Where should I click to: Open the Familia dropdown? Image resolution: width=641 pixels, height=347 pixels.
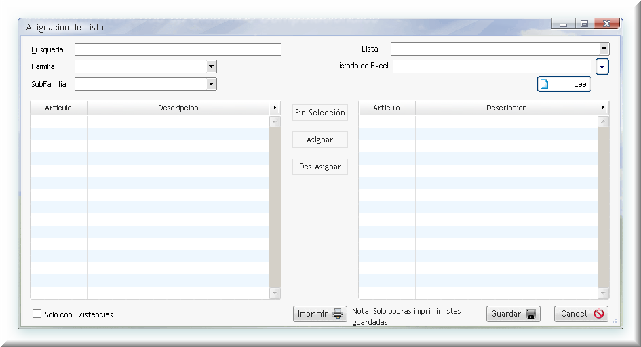click(212, 66)
